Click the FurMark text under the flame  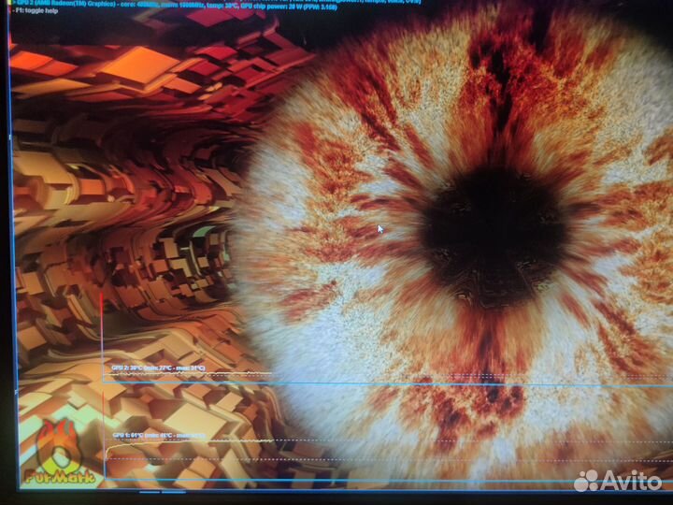[59, 474]
